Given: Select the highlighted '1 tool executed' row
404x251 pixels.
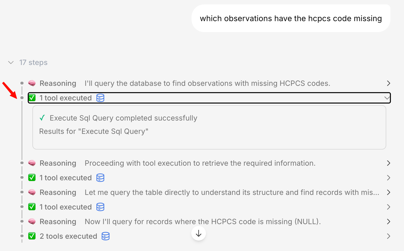Looking at the screenshot, I should 209,98.
